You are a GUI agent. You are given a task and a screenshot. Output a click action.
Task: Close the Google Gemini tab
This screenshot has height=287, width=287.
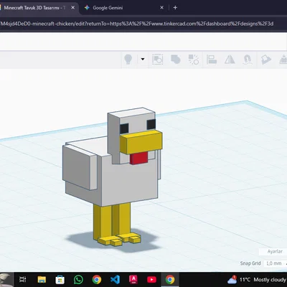tap(161, 8)
